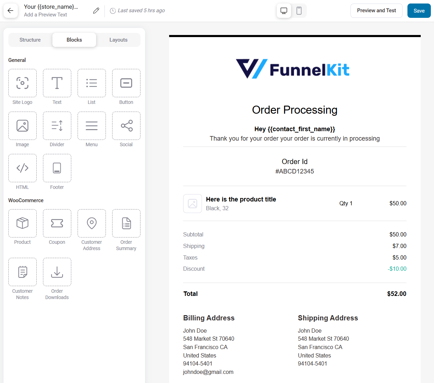Image resolution: width=434 pixels, height=383 pixels.
Task: Add the Customer Notes block
Action: point(22,272)
